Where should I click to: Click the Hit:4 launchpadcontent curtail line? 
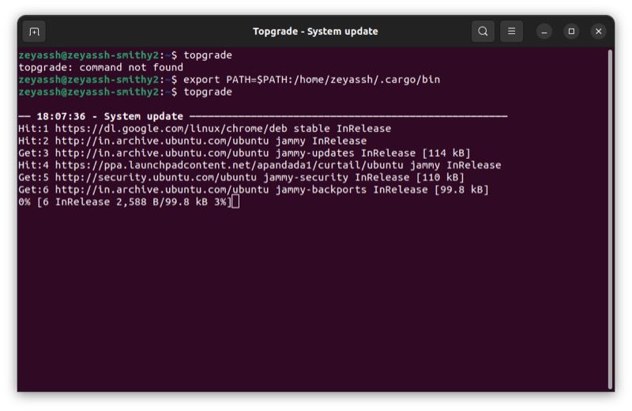260,165
